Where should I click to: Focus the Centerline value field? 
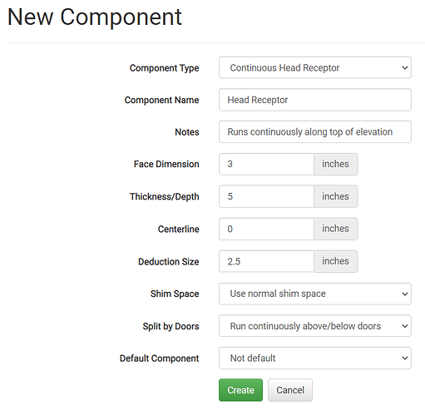266,229
